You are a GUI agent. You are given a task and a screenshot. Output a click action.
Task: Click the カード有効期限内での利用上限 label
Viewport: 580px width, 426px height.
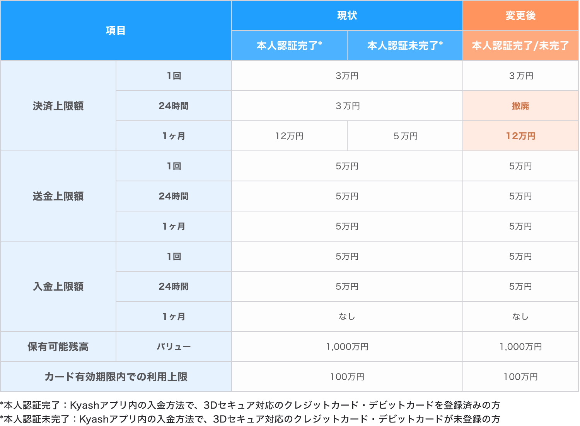pos(115,377)
